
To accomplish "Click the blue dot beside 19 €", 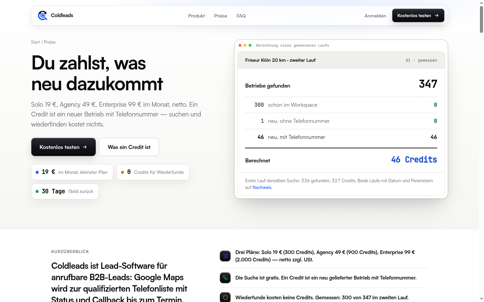I will coord(37,172).
